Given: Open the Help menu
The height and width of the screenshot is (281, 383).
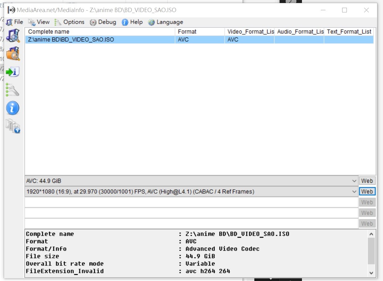Looking at the screenshot, I should tap(132, 22).
